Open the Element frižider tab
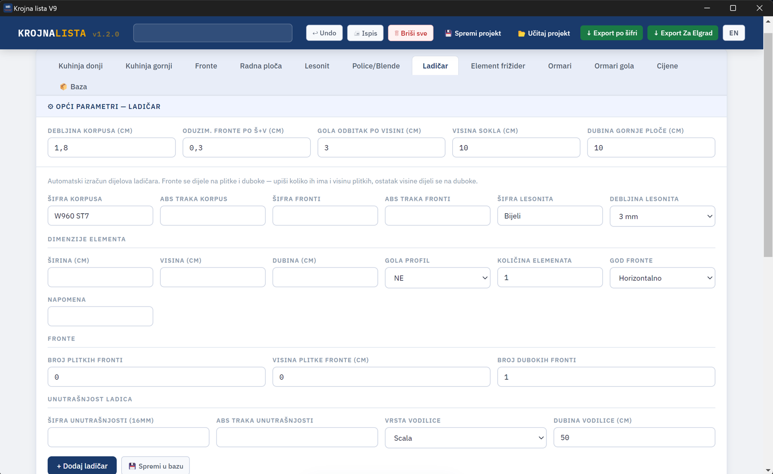This screenshot has height=474, width=773. pos(498,66)
